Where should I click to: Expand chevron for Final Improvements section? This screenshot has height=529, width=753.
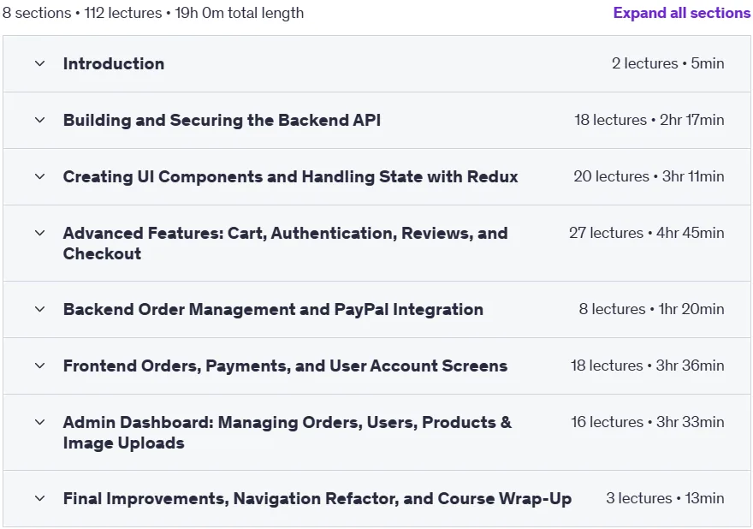40,498
